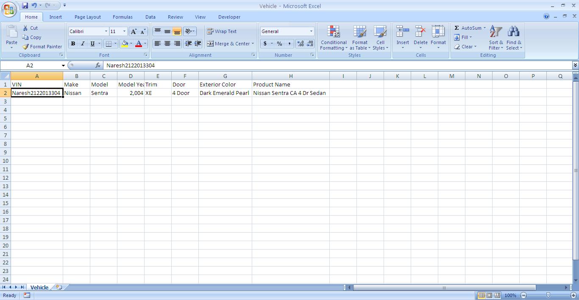Apply fill color bucket
Screen dimensions: 579x300
click(125, 44)
